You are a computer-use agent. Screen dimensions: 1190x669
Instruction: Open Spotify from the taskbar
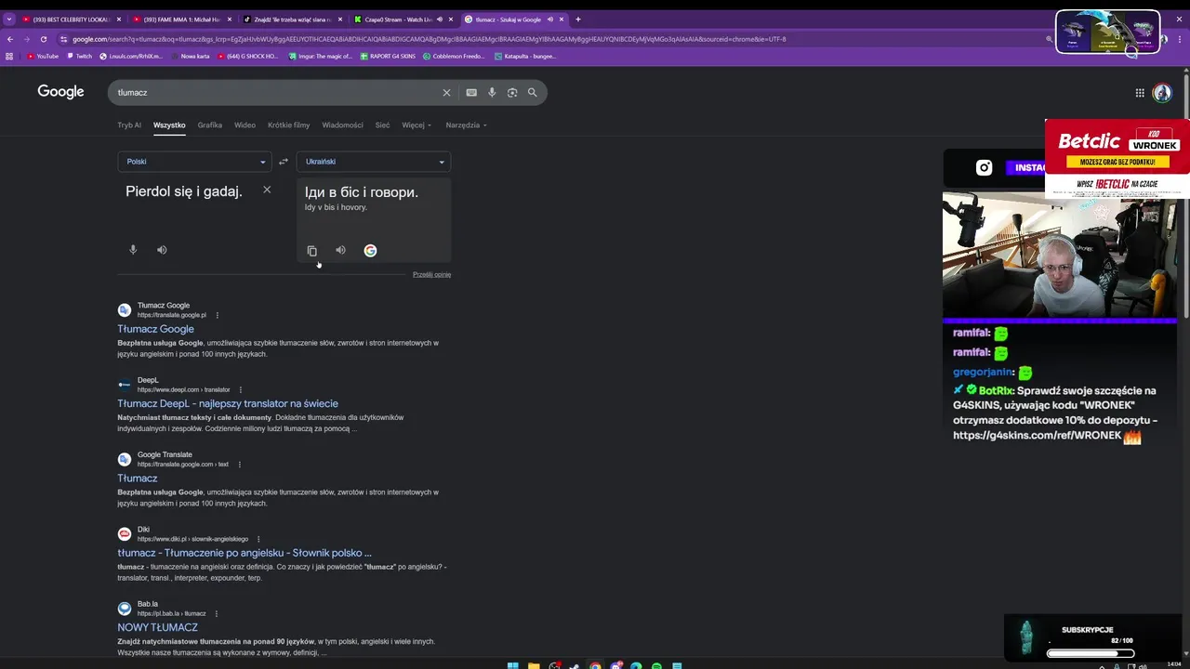656,665
